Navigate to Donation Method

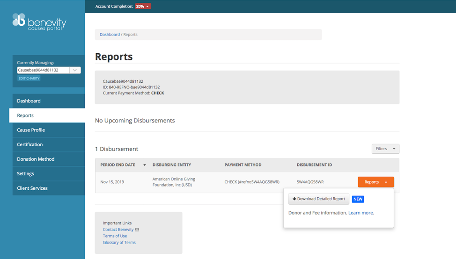click(x=49, y=159)
